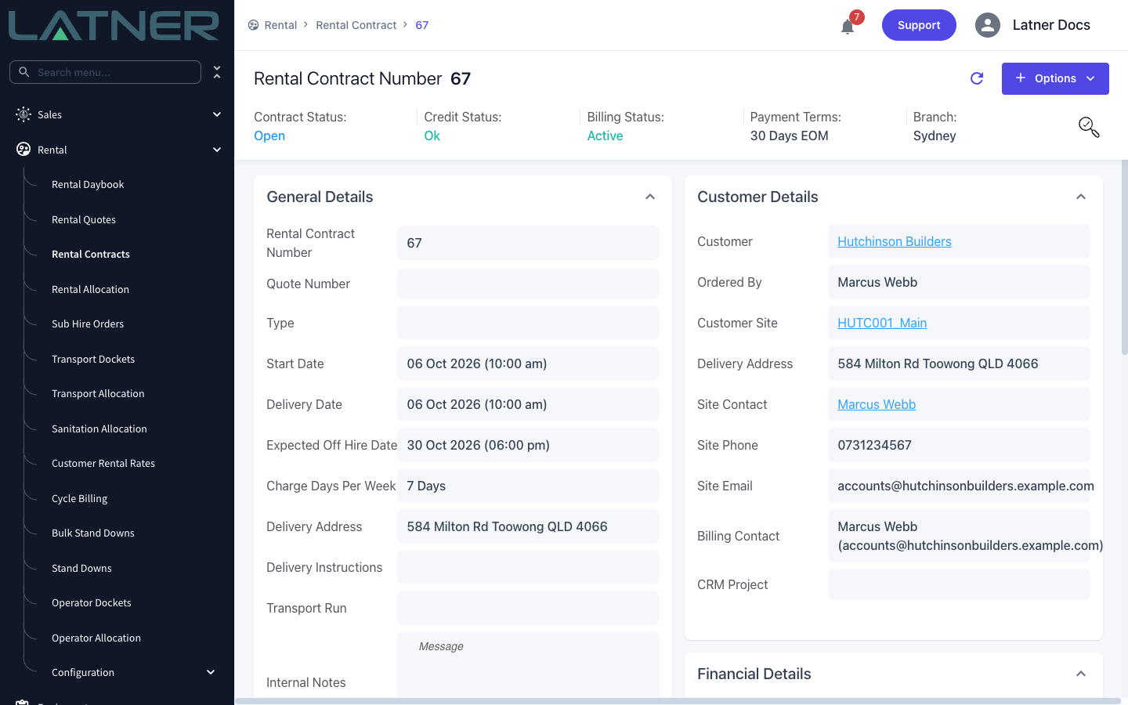Open Sanitation Allocation page
Image resolution: width=1128 pixels, height=705 pixels.
point(99,429)
